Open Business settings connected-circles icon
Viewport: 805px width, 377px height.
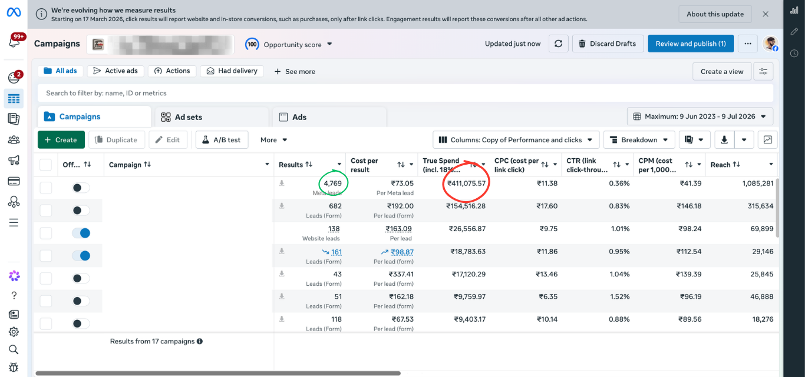coord(14,202)
